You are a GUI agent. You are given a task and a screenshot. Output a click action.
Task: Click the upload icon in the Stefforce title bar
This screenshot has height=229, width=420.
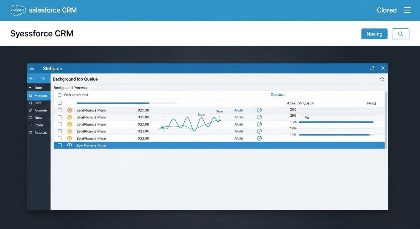[372, 68]
